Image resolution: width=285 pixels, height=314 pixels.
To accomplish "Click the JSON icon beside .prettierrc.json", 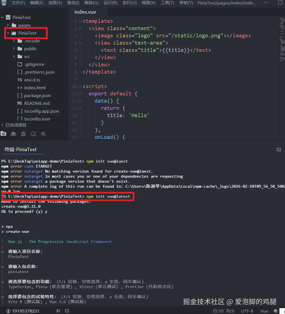I will click(20, 72).
